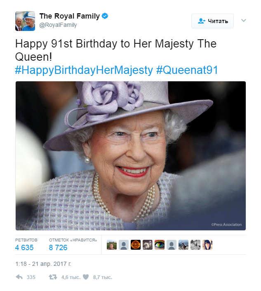View the 8 726 likes list
Screen dimensions: 261x291
(58, 248)
